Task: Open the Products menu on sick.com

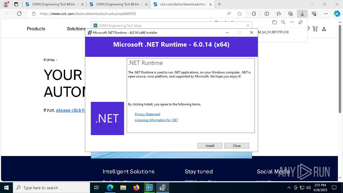Action: click(x=36, y=29)
